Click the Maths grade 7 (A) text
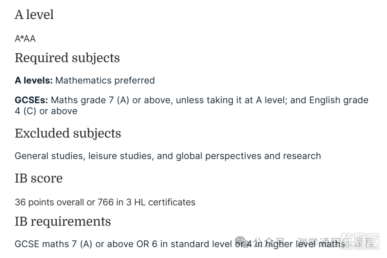387x258 pixels. click(90, 100)
